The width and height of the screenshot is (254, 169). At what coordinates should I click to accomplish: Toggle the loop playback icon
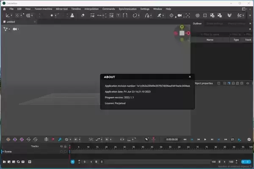232,139
